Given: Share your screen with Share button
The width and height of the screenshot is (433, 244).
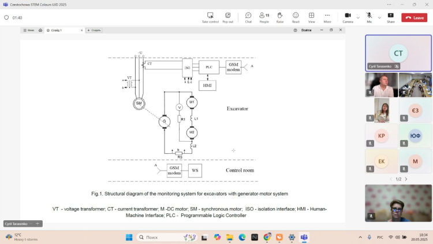Looking at the screenshot, I should point(391,17).
